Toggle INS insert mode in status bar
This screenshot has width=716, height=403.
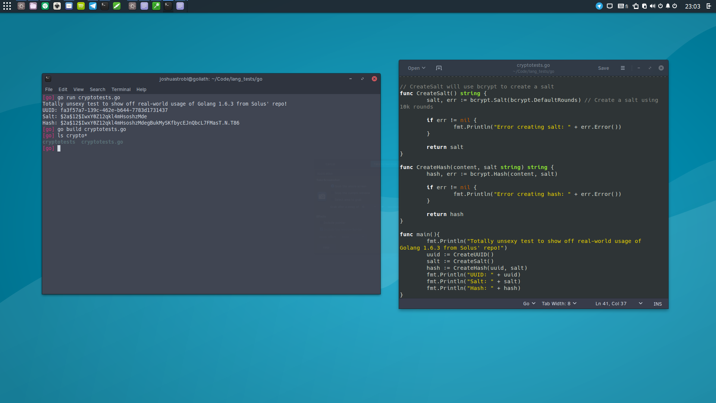(x=657, y=304)
